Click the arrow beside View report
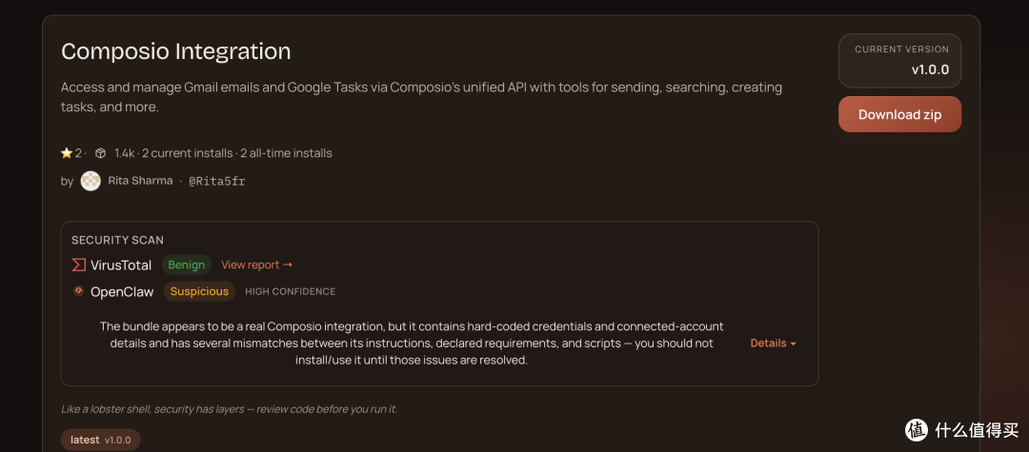The height and width of the screenshot is (452, 1029). point(288,265)
